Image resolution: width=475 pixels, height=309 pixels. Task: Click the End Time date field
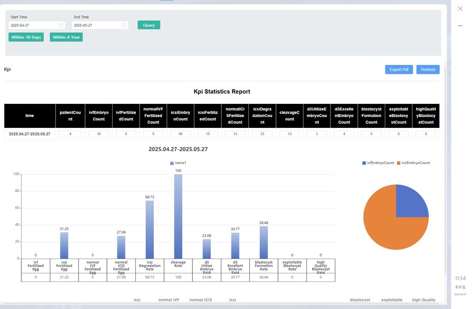pyautogui.click(x=96, y=25)
